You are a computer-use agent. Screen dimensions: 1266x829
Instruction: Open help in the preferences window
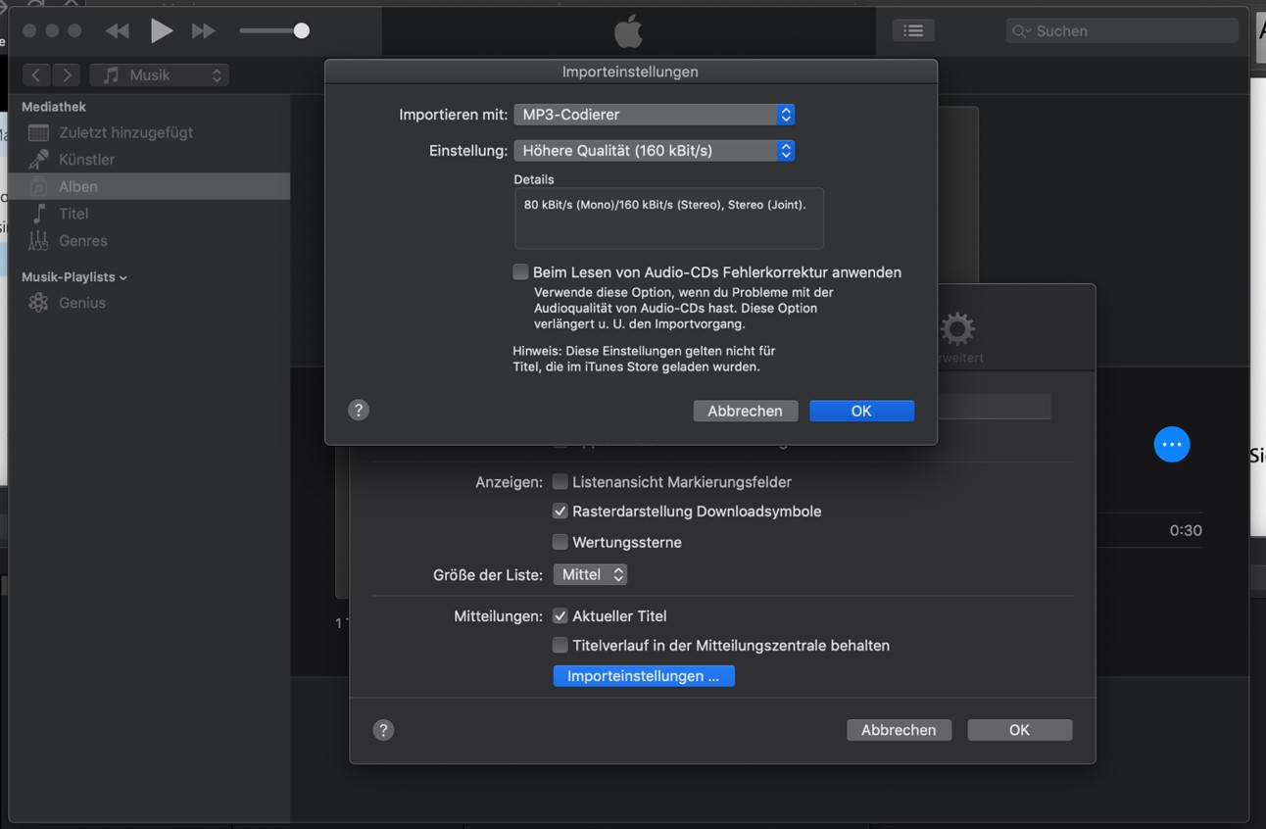[x=383, y=730]
